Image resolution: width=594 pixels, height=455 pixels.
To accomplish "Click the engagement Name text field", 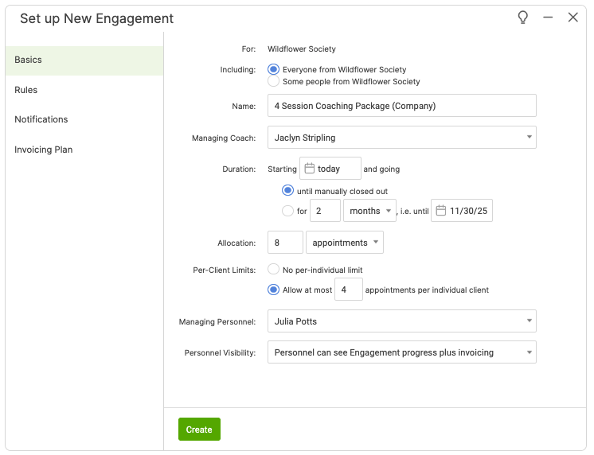I will pos(401,106).
